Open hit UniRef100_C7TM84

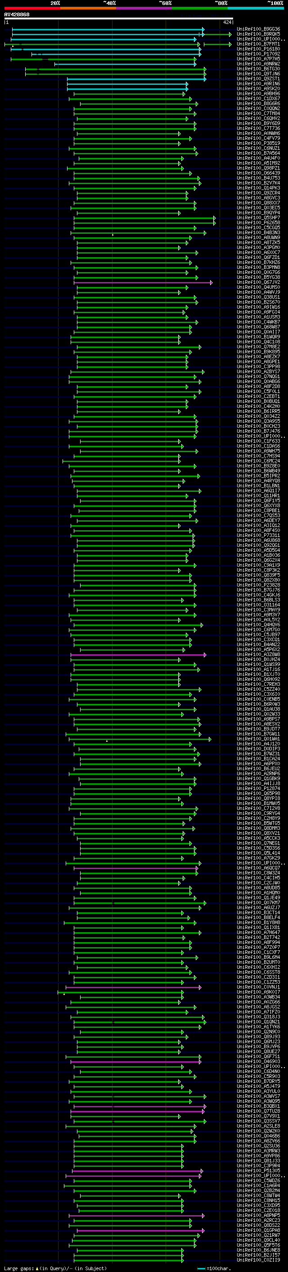258,114
